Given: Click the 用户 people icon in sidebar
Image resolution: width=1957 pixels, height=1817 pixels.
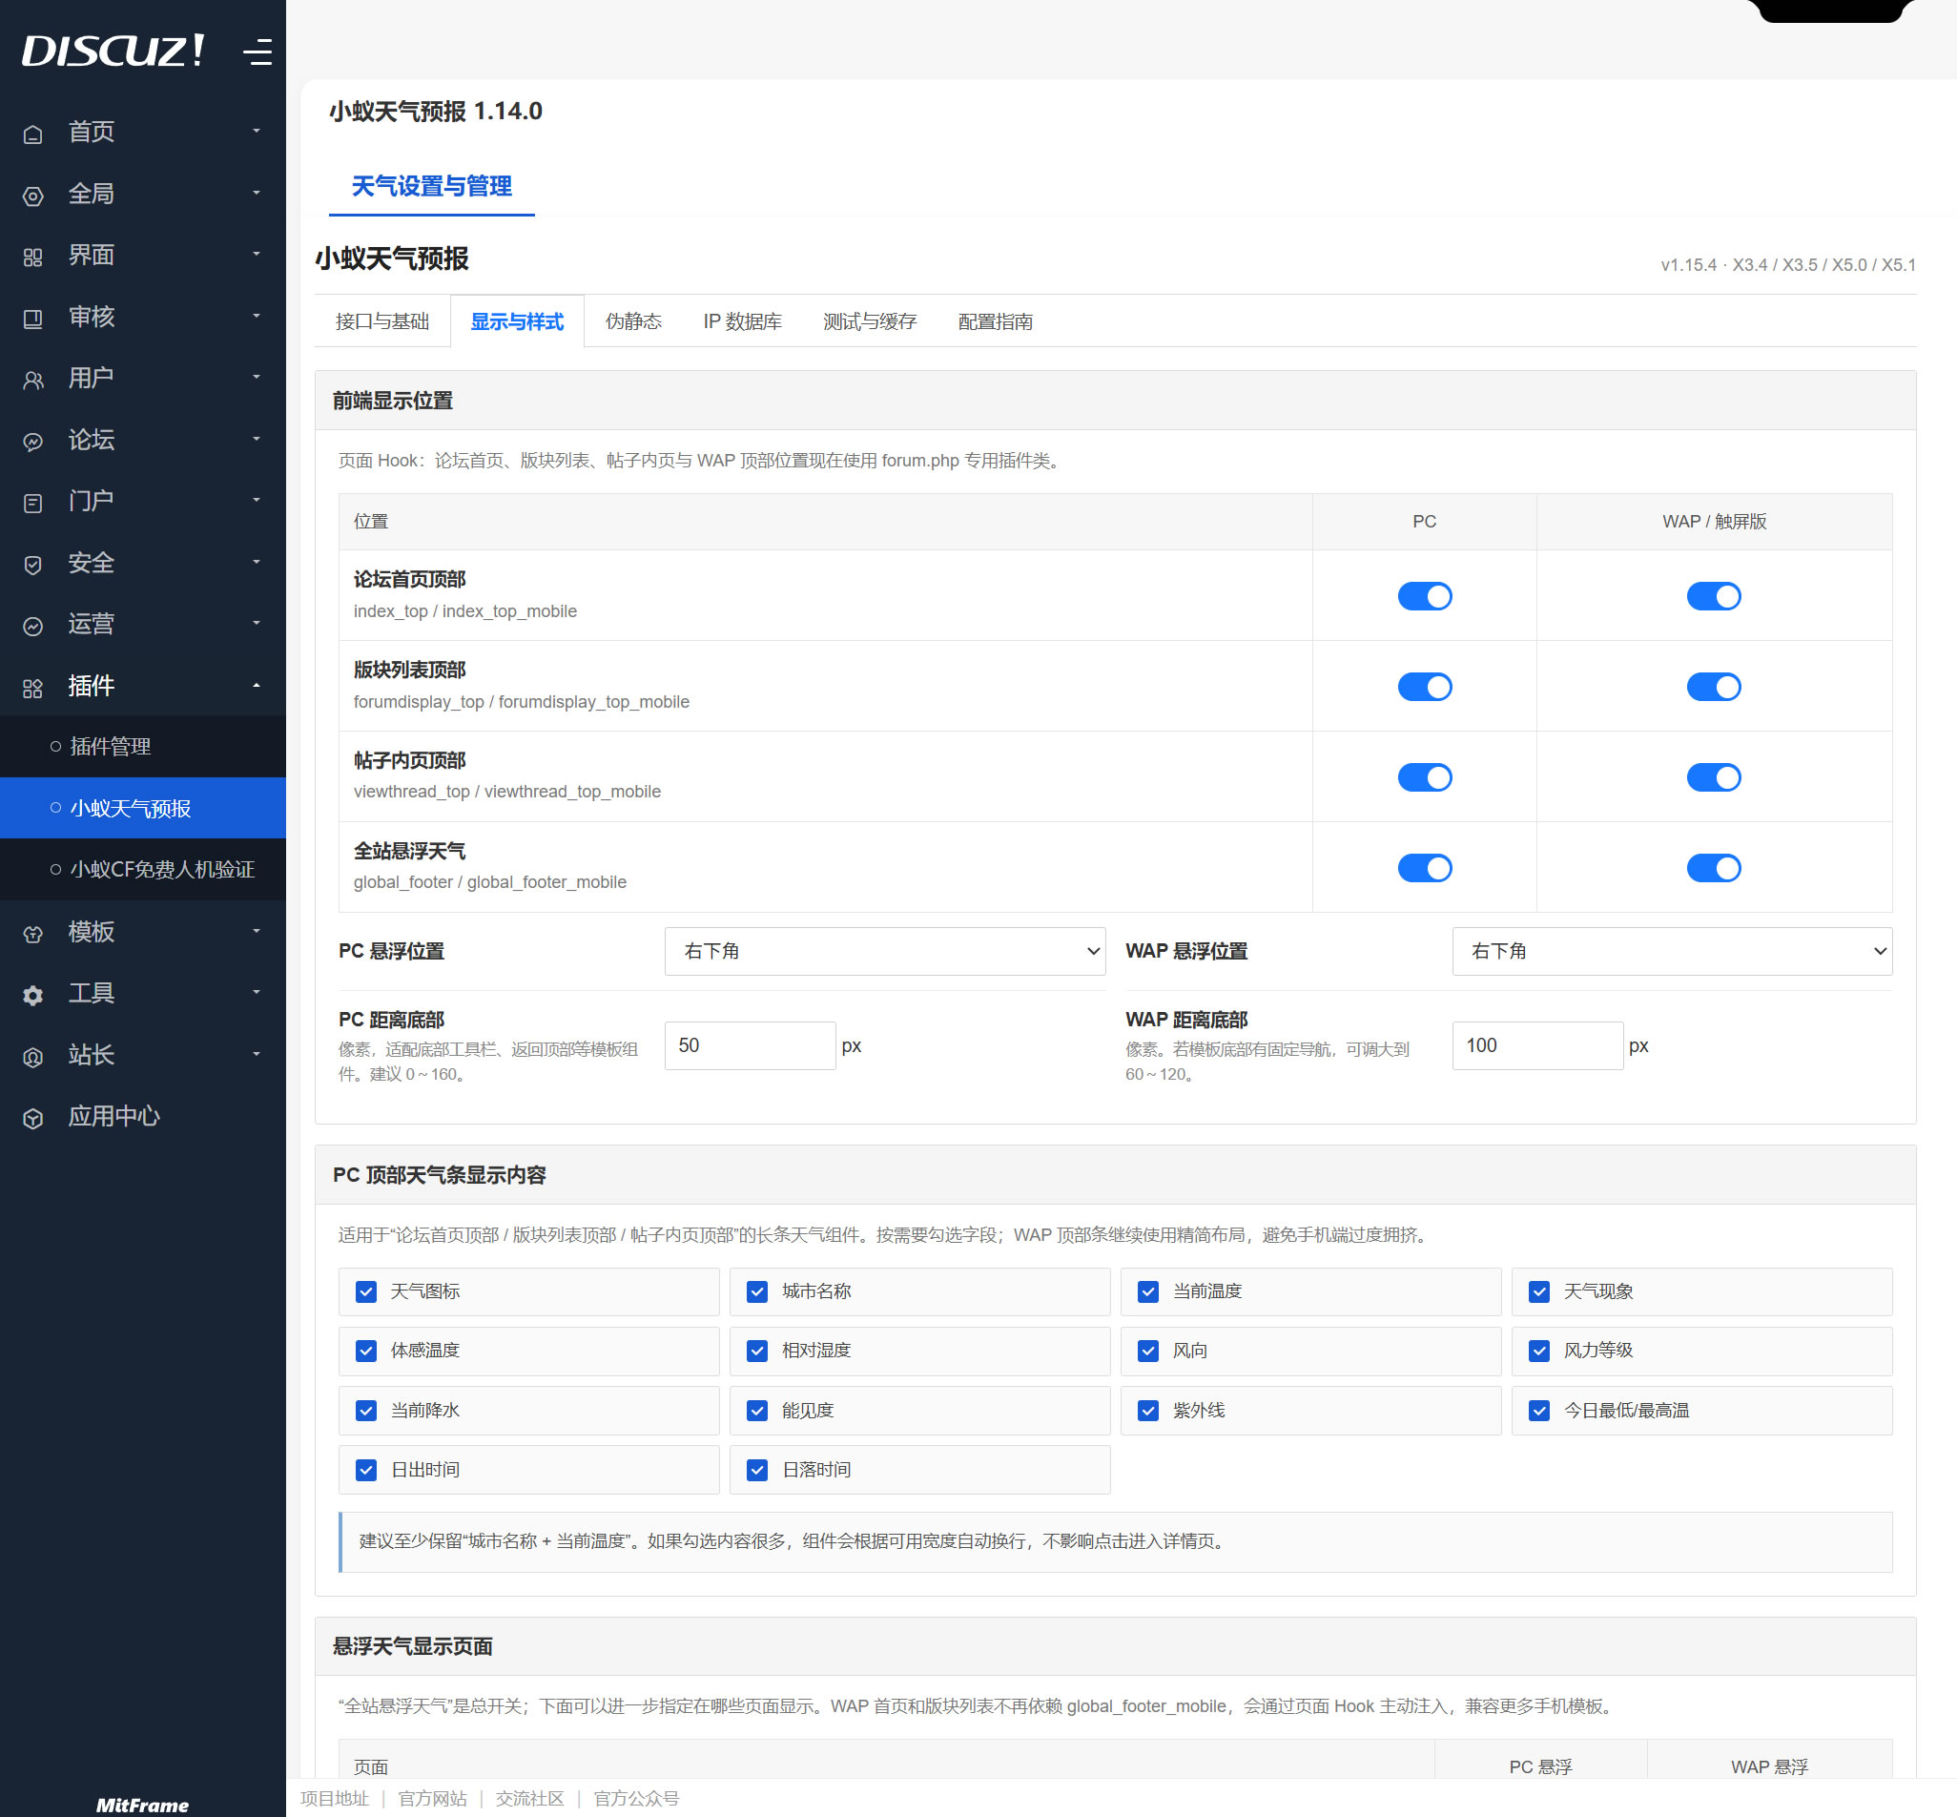Looking at the screenshot, I should tap(33, 381).
